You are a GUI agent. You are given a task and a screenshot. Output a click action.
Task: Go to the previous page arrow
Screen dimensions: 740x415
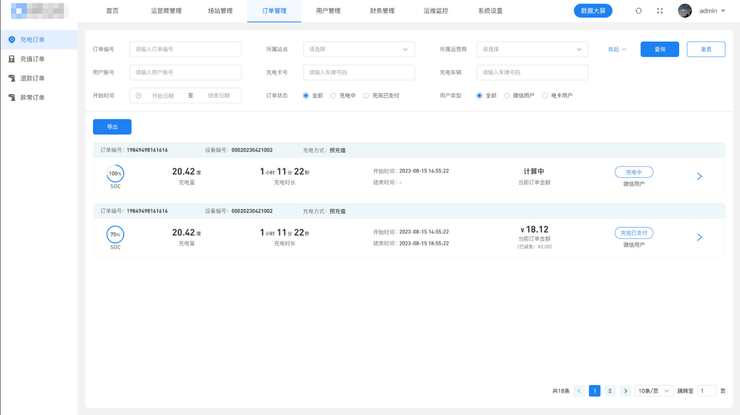click(x=579, y=391)
